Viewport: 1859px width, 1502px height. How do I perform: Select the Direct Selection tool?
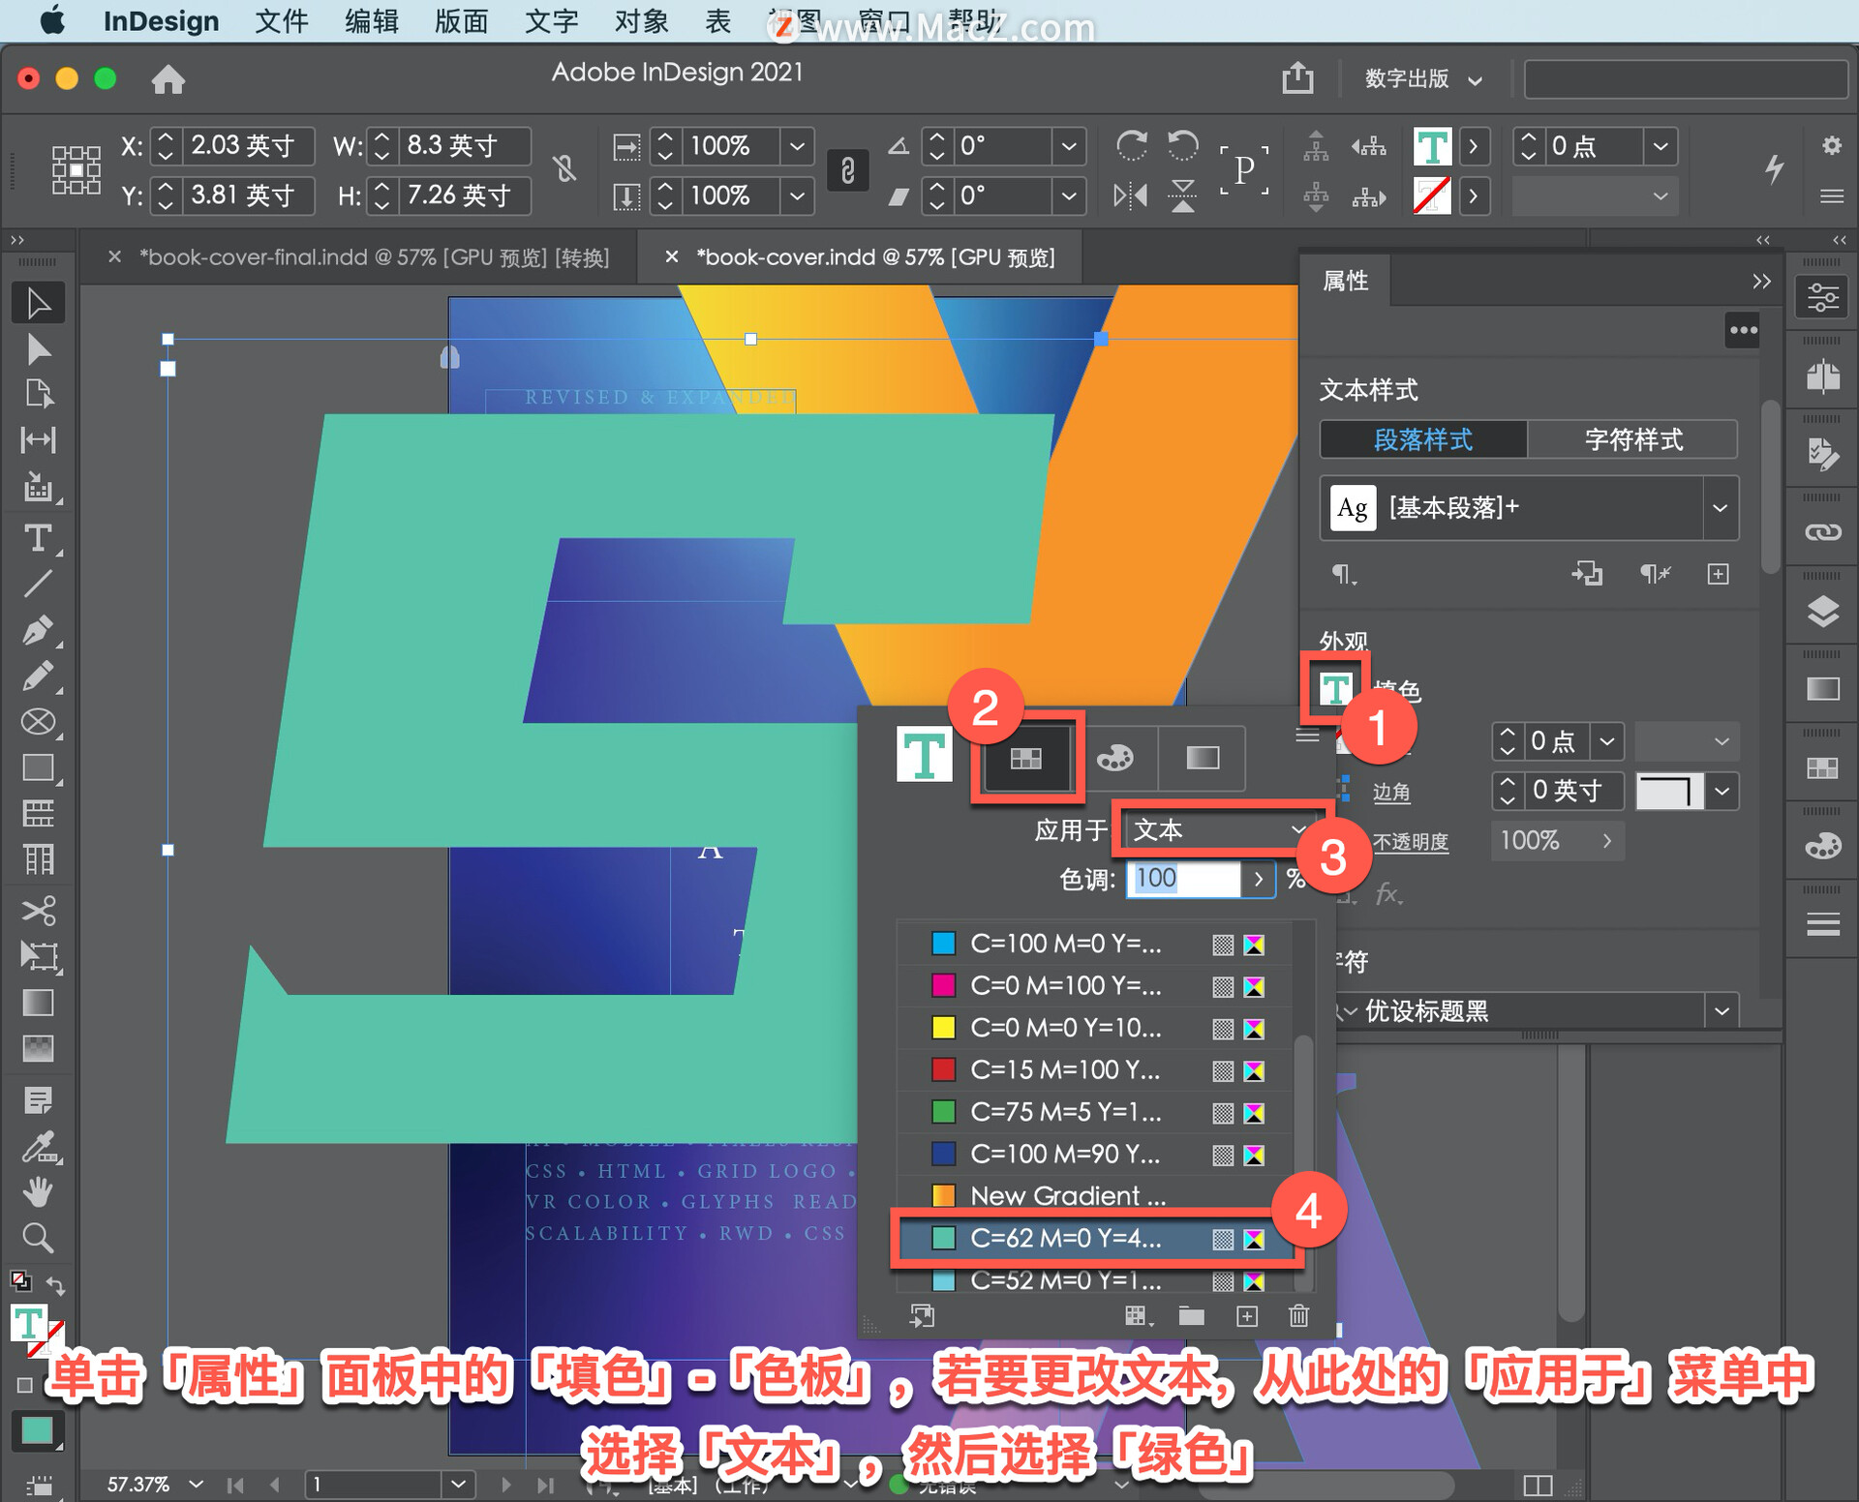(37, 348)
